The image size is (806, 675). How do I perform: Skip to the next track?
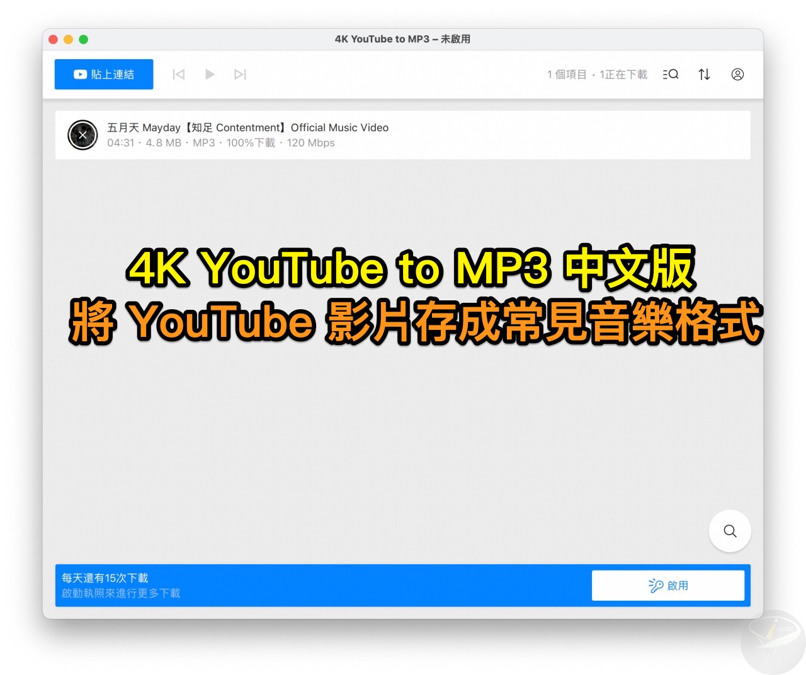click(240, 74)
